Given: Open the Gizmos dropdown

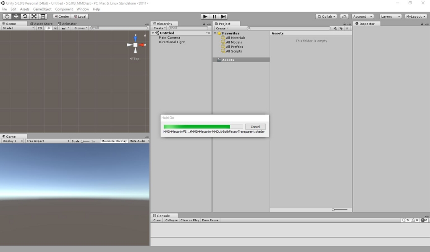Looking at the screenshot, I should pos(81,28).
